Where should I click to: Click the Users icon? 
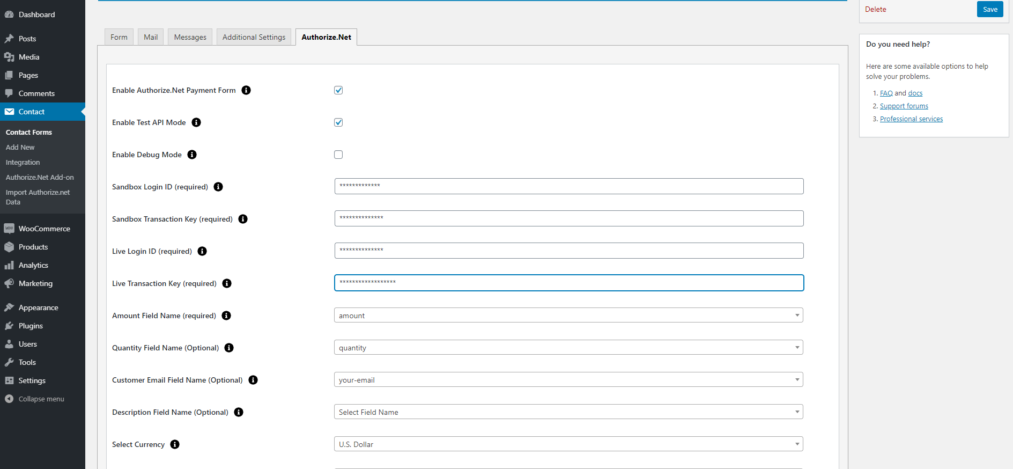click(x=9, y=344)
